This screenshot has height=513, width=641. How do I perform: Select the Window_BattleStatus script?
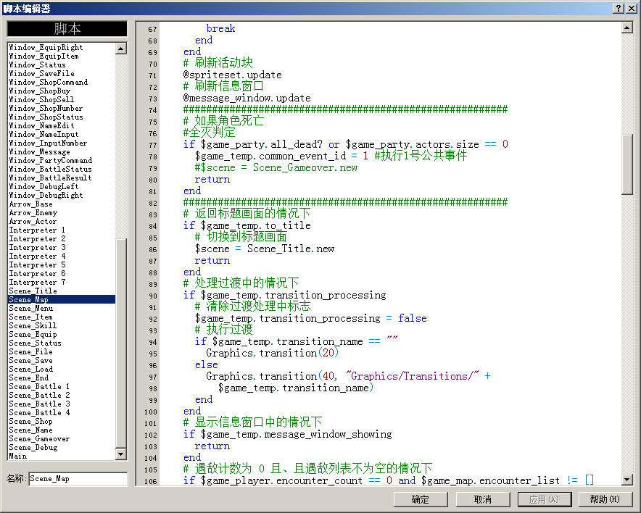click(x=62, y=169)
